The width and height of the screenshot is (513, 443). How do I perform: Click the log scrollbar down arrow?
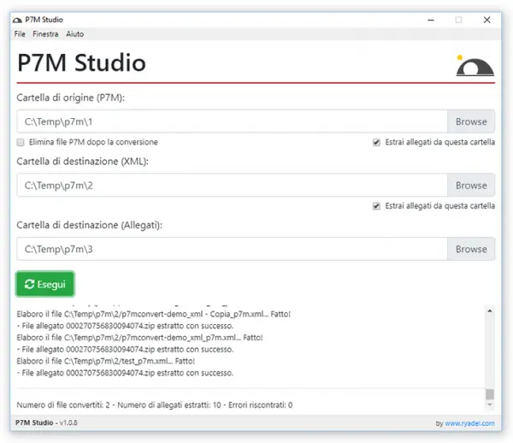pyautogui.click(x=489, y=405)
